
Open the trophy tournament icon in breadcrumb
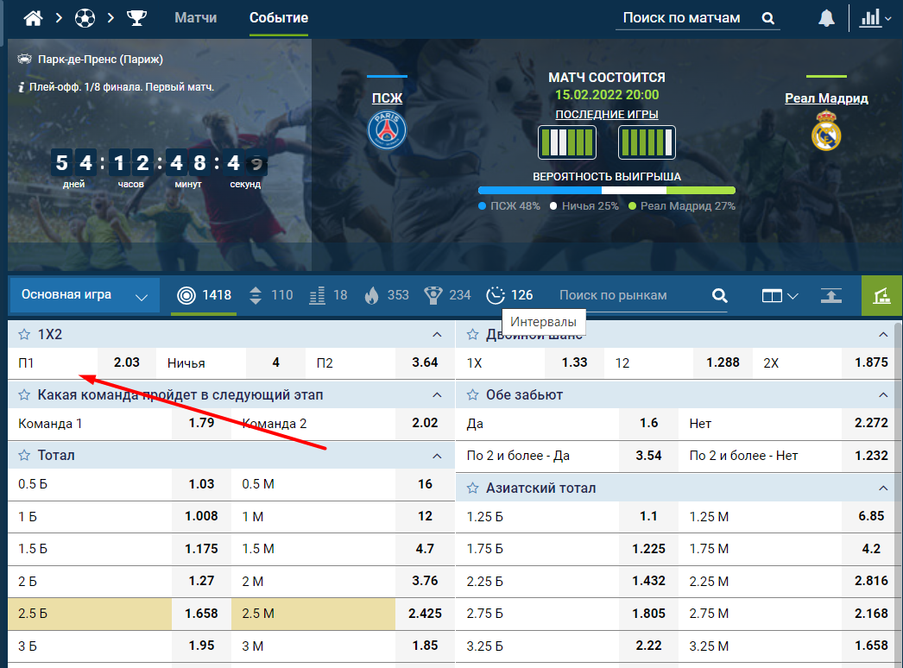[136, 18]
